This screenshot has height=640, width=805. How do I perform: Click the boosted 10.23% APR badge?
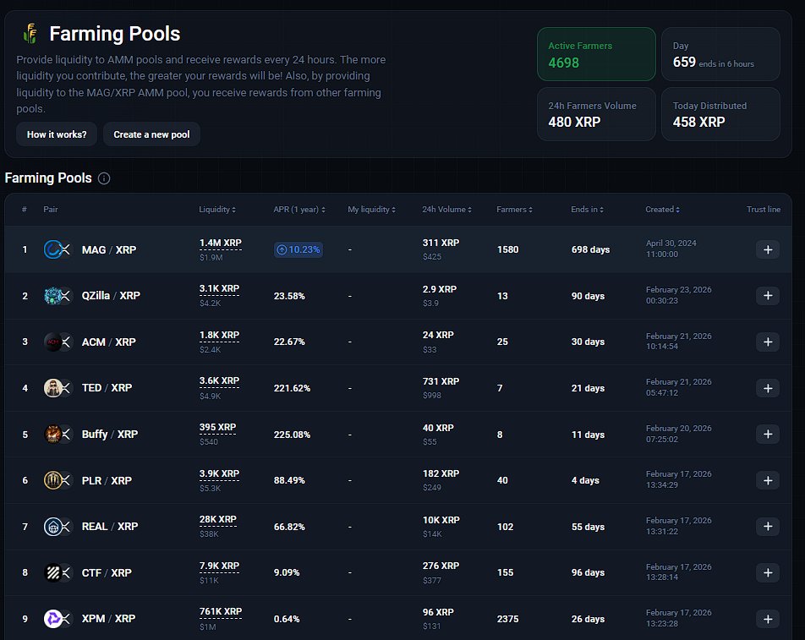[x=298, y=249]
